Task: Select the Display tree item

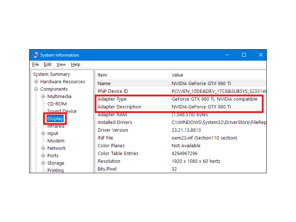Action: coord(55,118)
